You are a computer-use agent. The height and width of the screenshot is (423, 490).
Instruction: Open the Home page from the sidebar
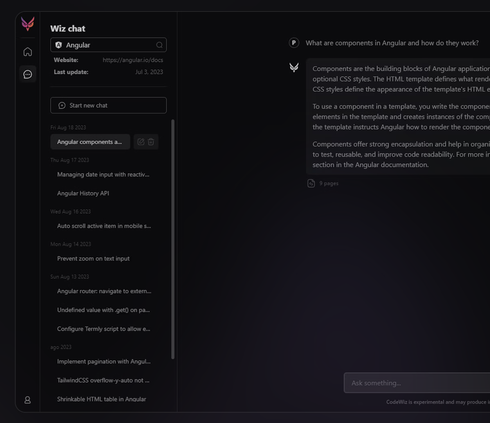pyautogui.click(x=27, y=51)
